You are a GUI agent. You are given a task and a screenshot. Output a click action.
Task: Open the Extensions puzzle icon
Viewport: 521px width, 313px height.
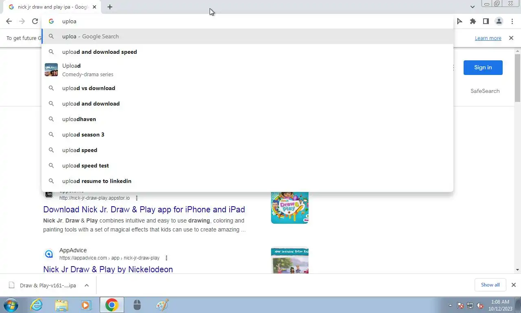pos(473,21)
